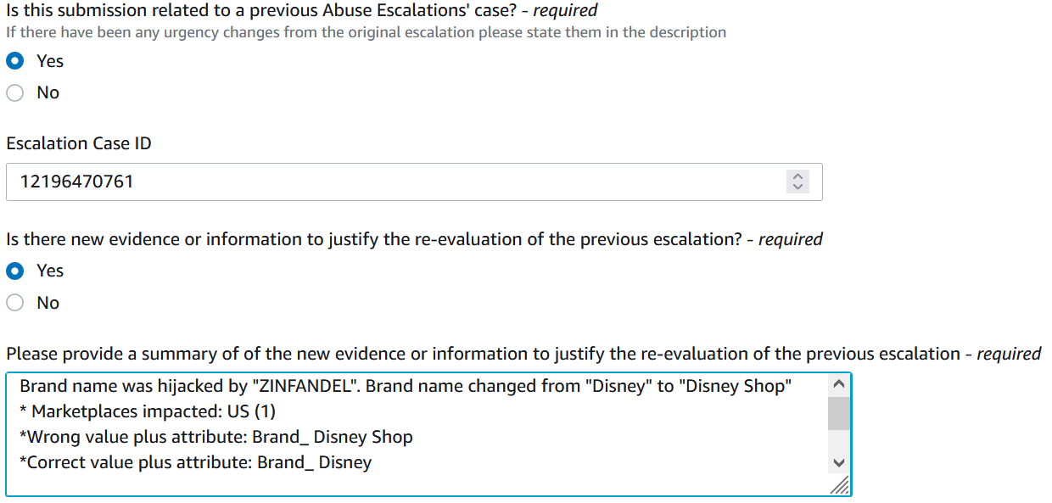Click the summary textarea's scroll-up arrow
The image size is (1052, 503).
839,384
